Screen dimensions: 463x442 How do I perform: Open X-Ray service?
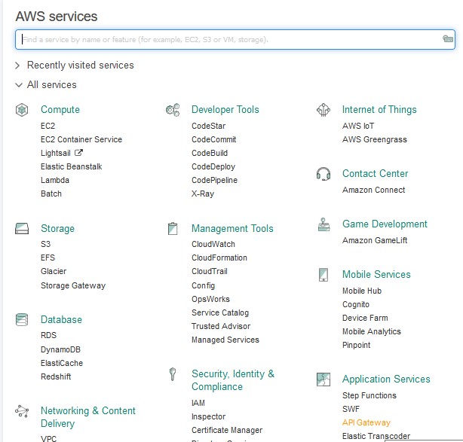pyautogui.click(x=203, y=194)
